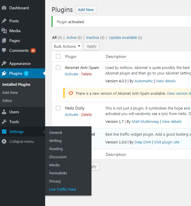Screen dimensions: 191x206
Task: Click the Plugins plug icon
Action: coord(4,73)
